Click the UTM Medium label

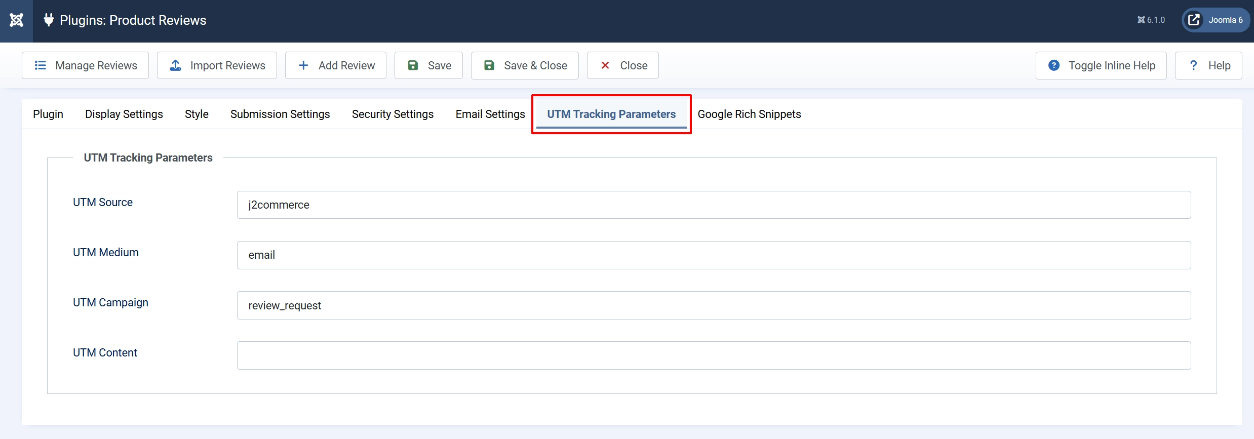(x=106, y=253)
